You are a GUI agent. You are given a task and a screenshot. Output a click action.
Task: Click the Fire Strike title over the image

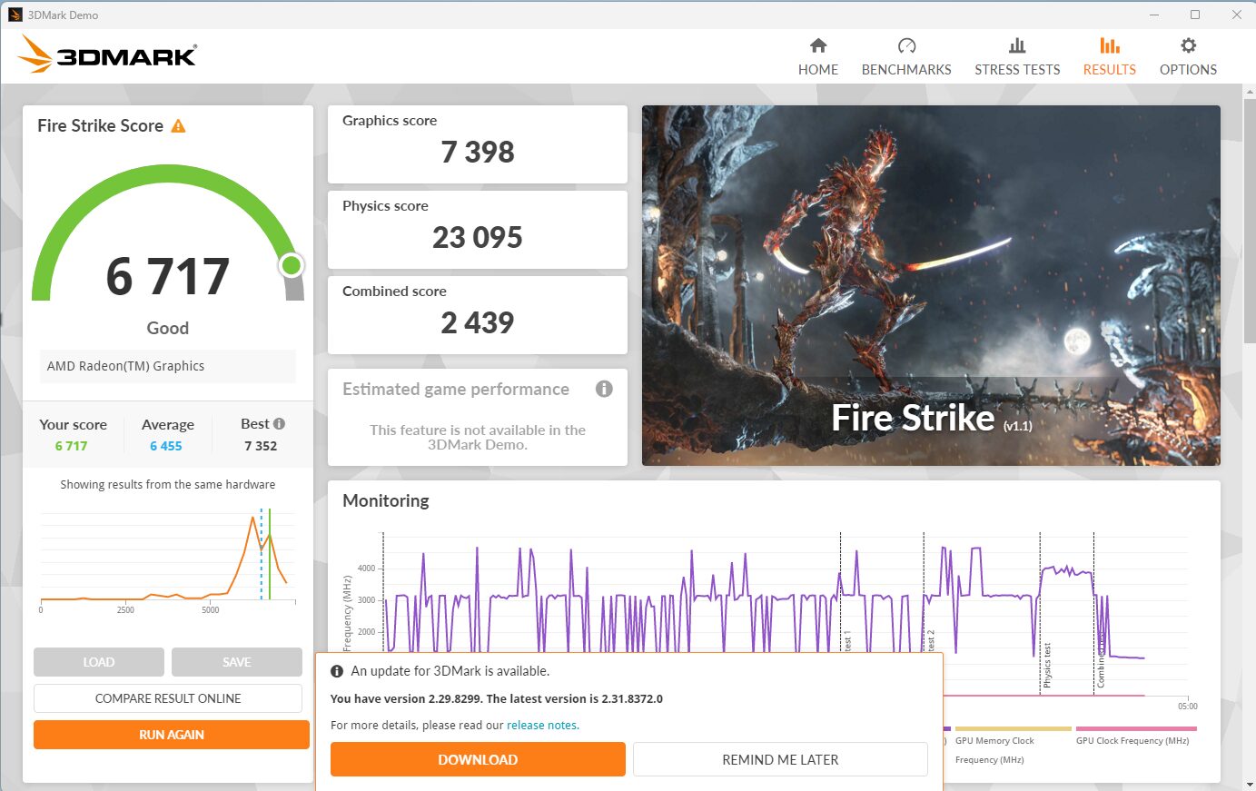tap(914, 418)
